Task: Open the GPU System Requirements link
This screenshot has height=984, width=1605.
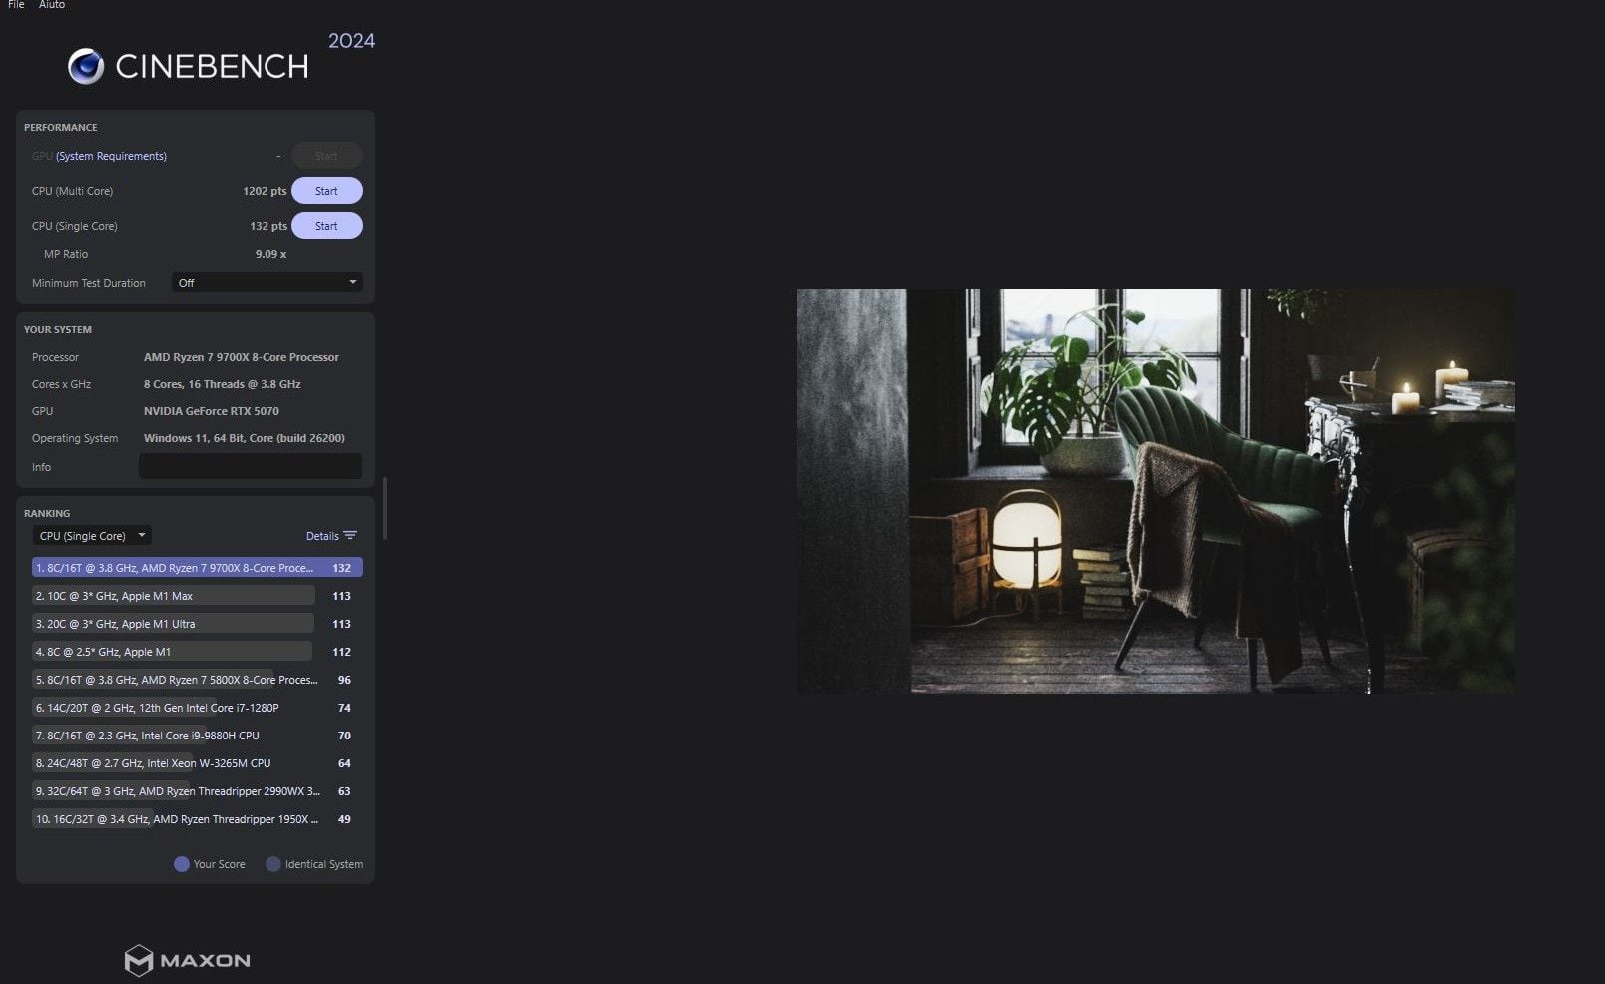Action: pyautogui.click(x=111, y=156)
